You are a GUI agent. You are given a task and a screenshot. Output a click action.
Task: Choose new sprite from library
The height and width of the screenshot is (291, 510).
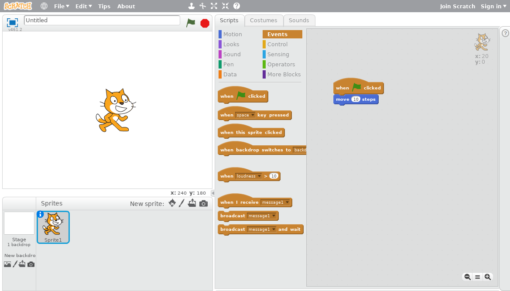click(x=172, y=203)
